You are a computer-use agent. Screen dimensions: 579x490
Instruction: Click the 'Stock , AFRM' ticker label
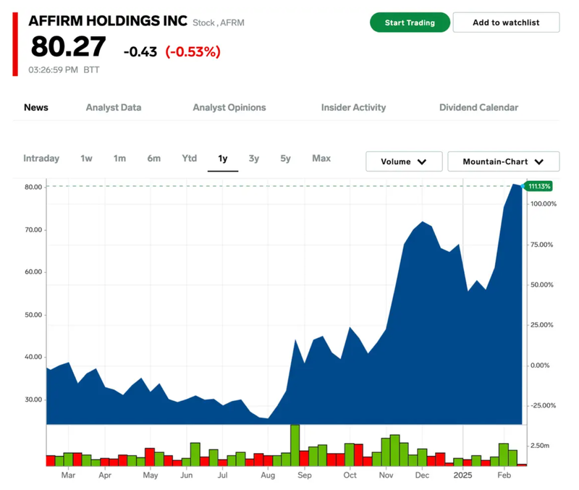pyautogui.click(x=219, y=23)
